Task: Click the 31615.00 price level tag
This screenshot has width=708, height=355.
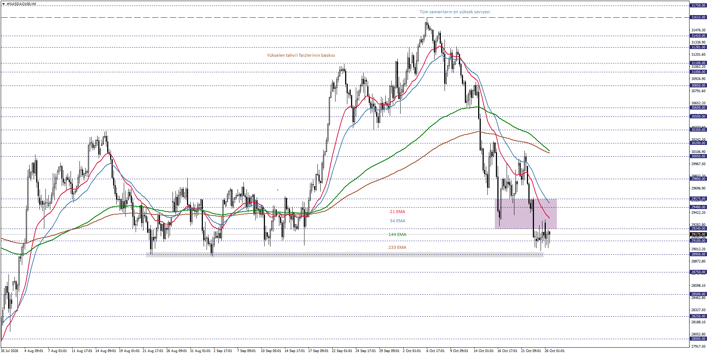Action: pos(698,17)
